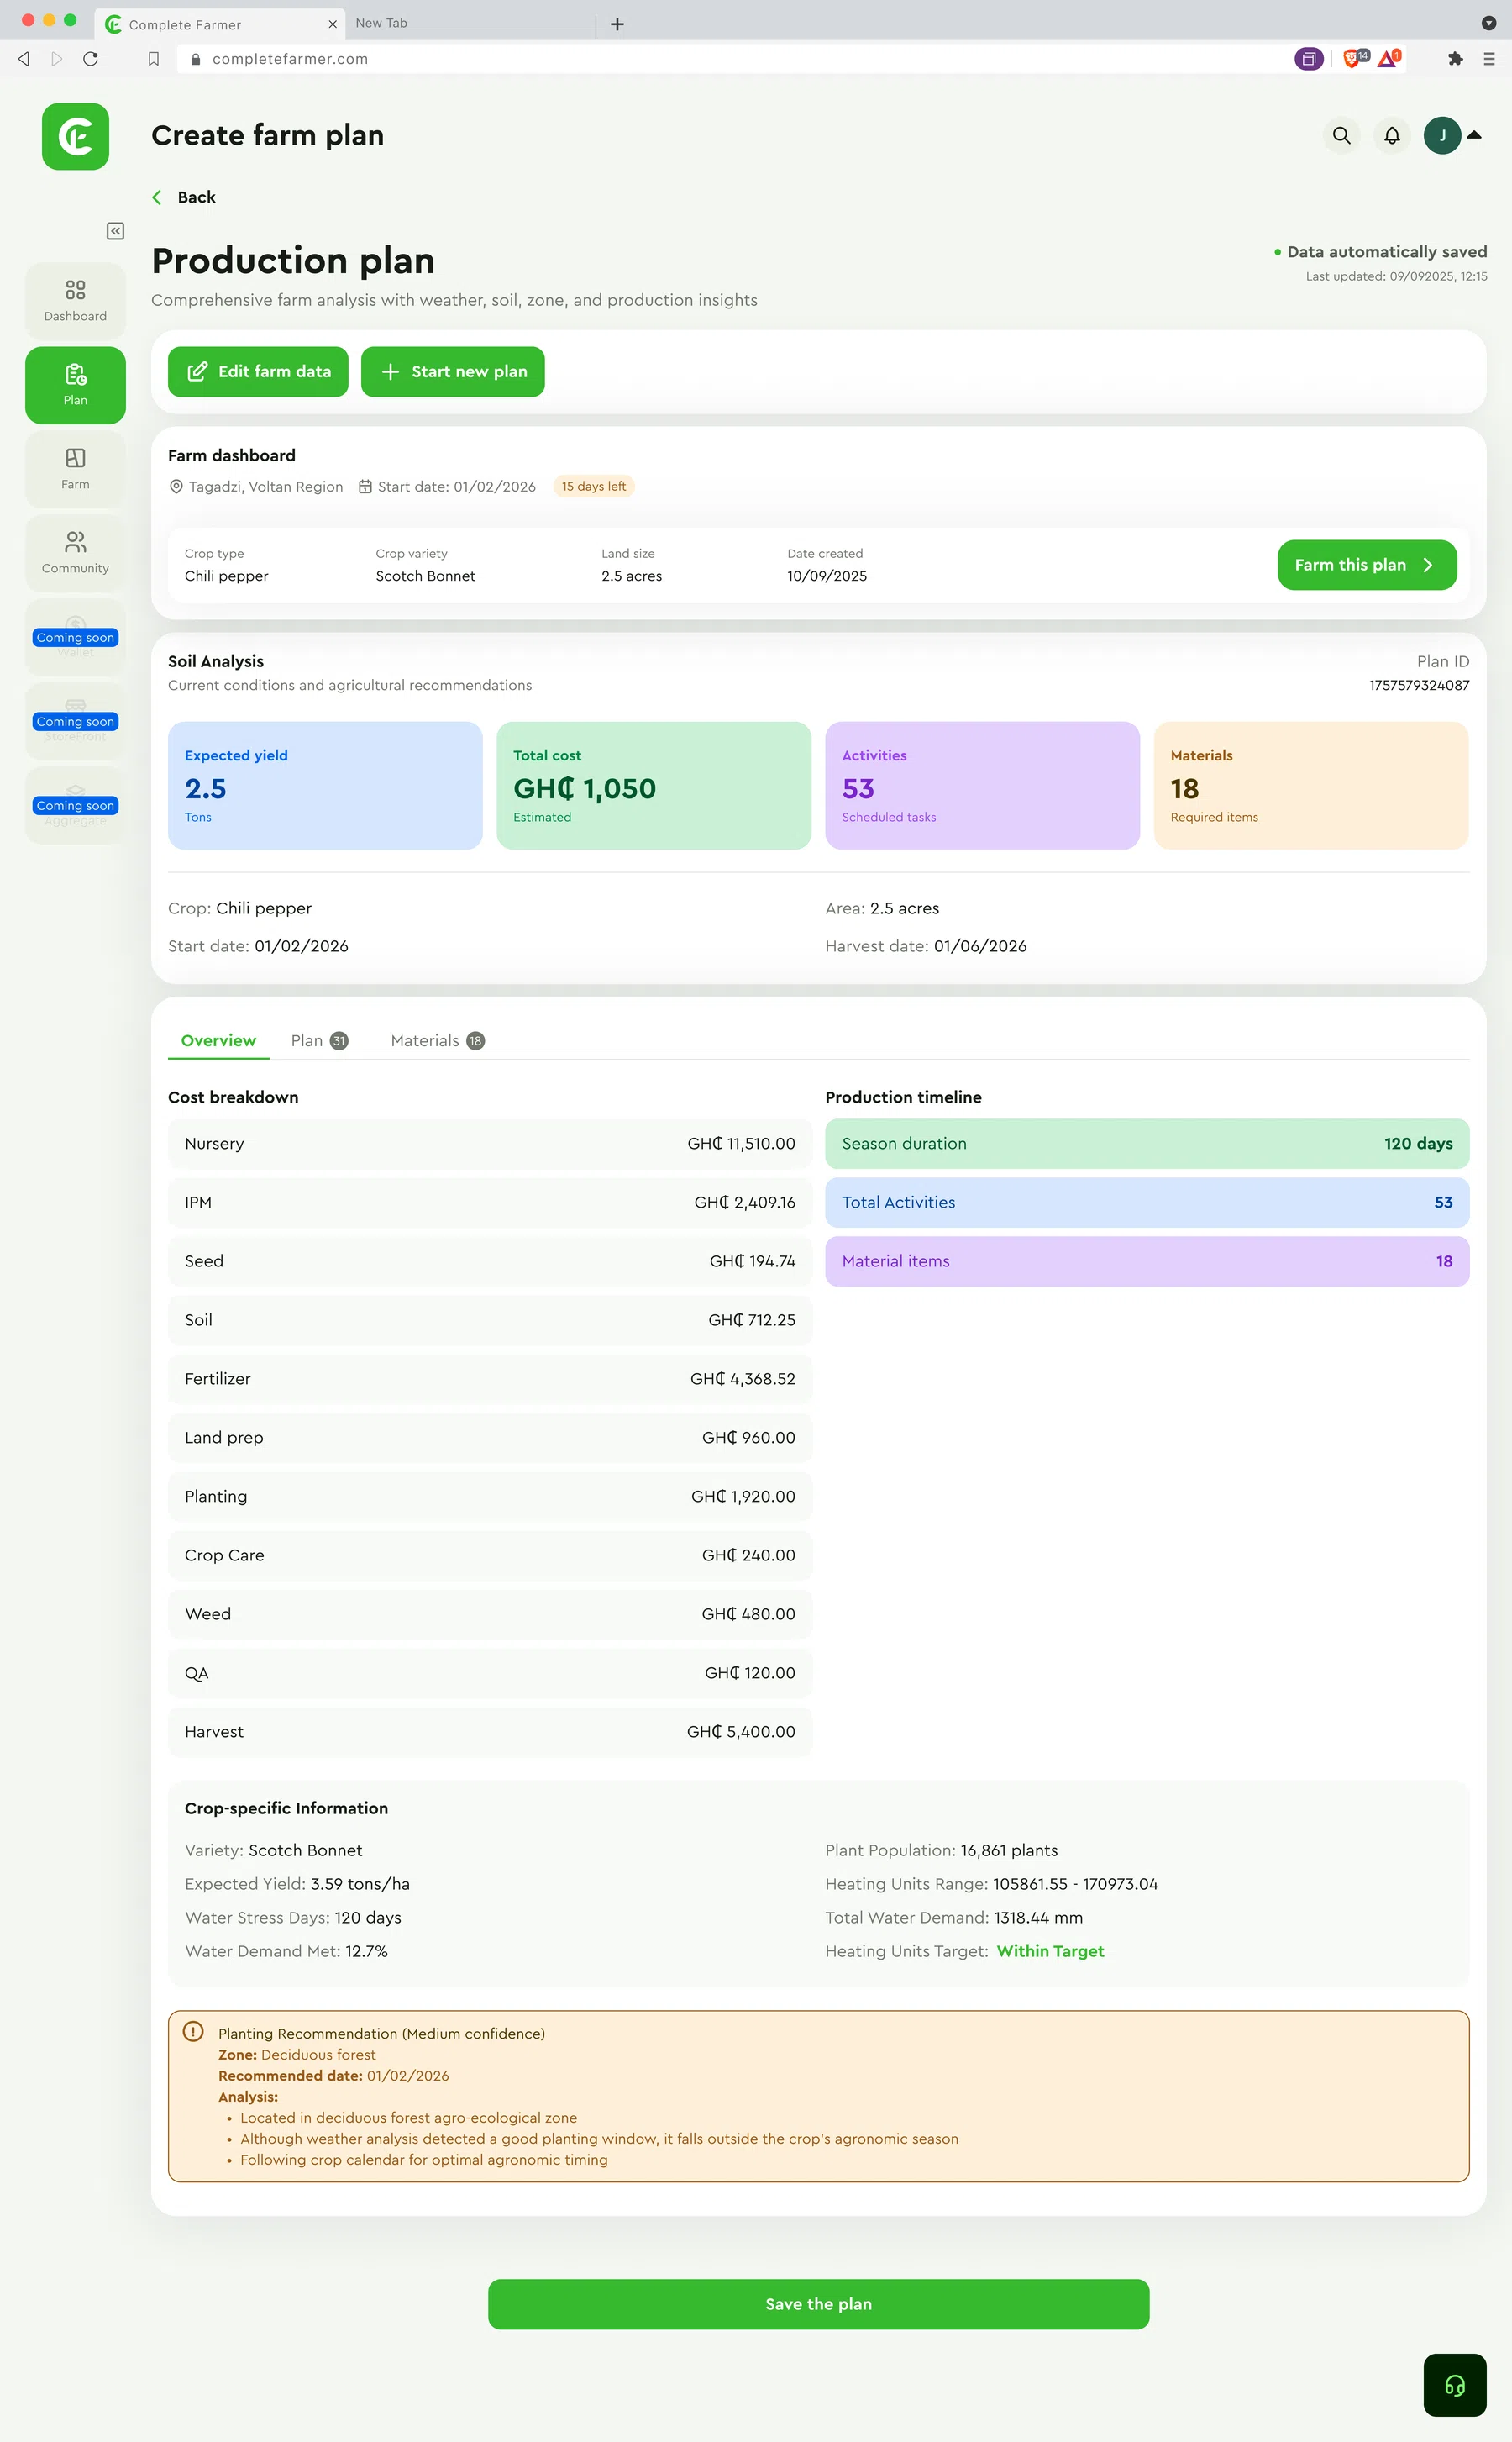Screen dimensions: 1512x2442
Task: Click the Brave shields icon
Action: [x=1352, y=59]
